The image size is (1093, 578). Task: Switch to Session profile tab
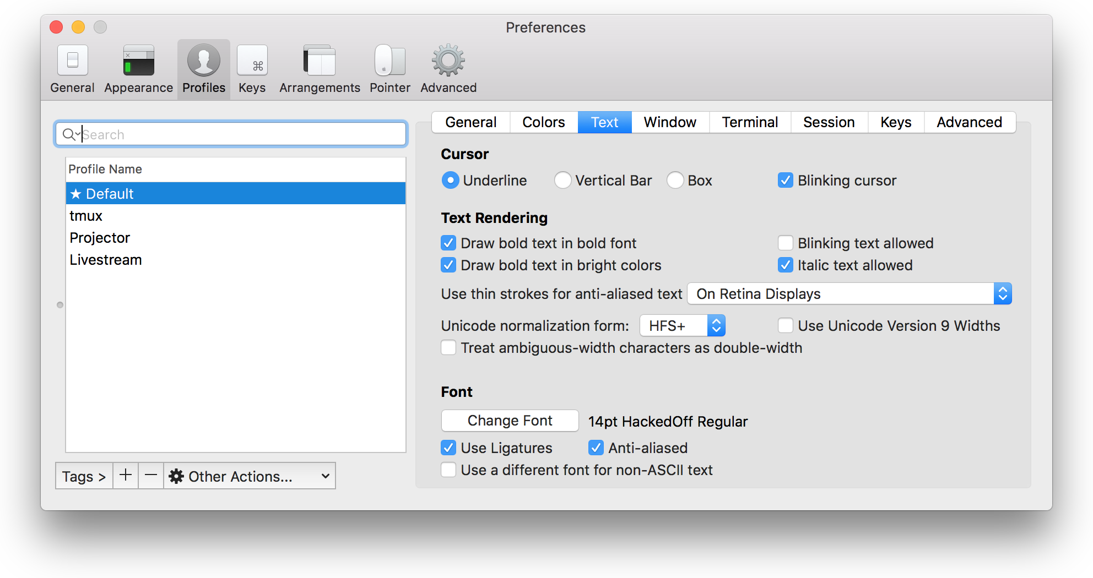pyautogui.click(x=829, y=122)
